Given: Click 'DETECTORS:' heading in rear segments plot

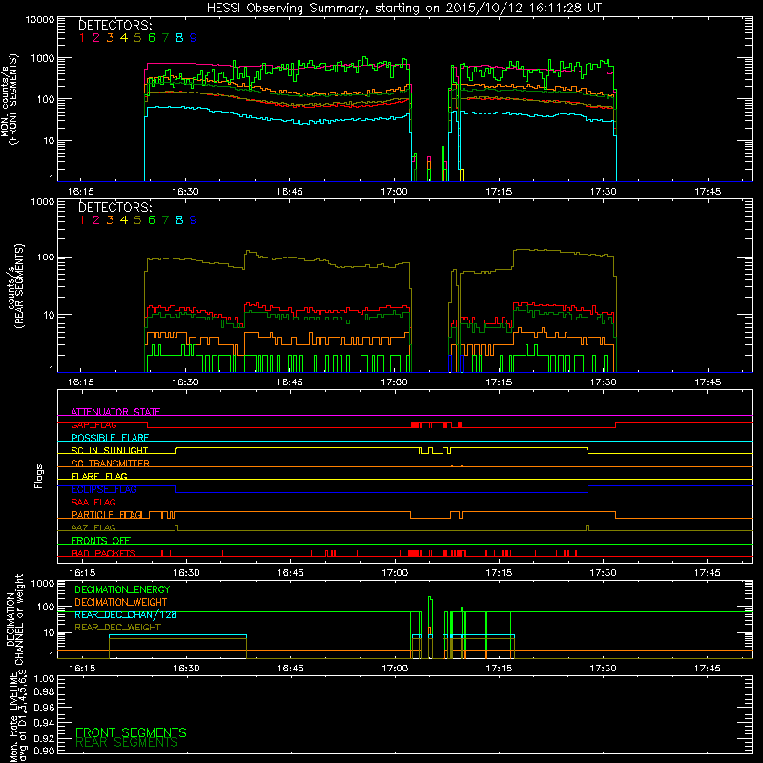Looking at the screenshot, I should click(x=115, y=207).
